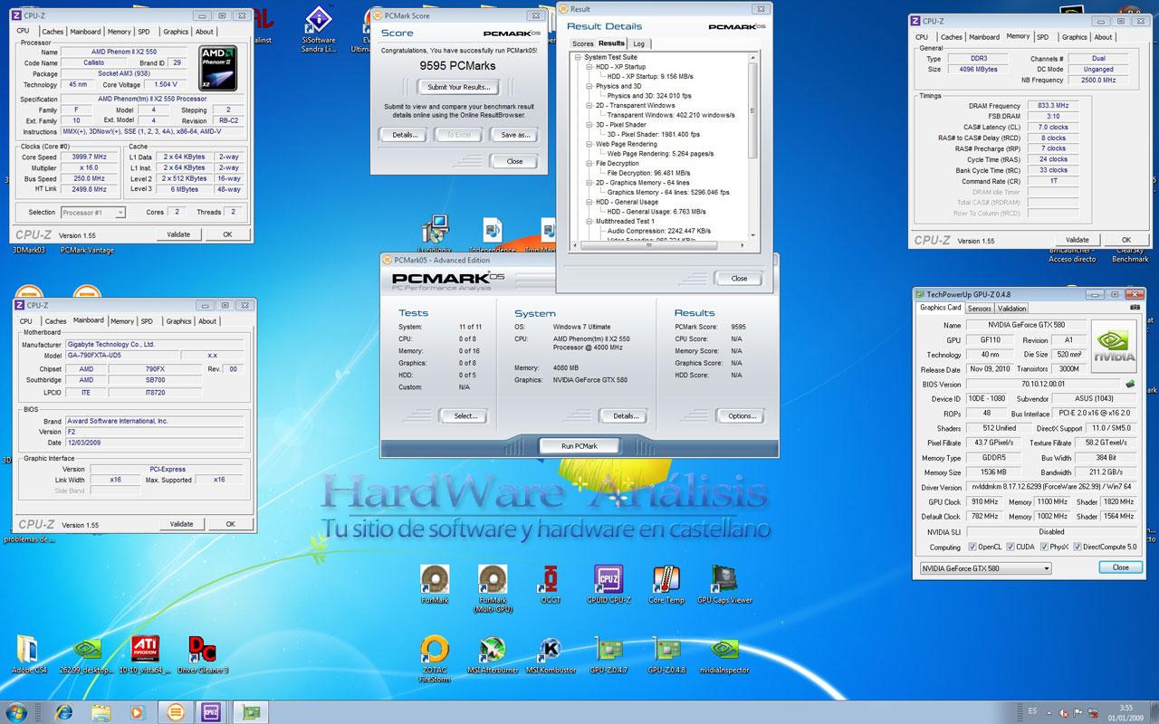Click Options under PCMark05 Results
Screen dimensions: 1159x724
click(x=742, y=415)
